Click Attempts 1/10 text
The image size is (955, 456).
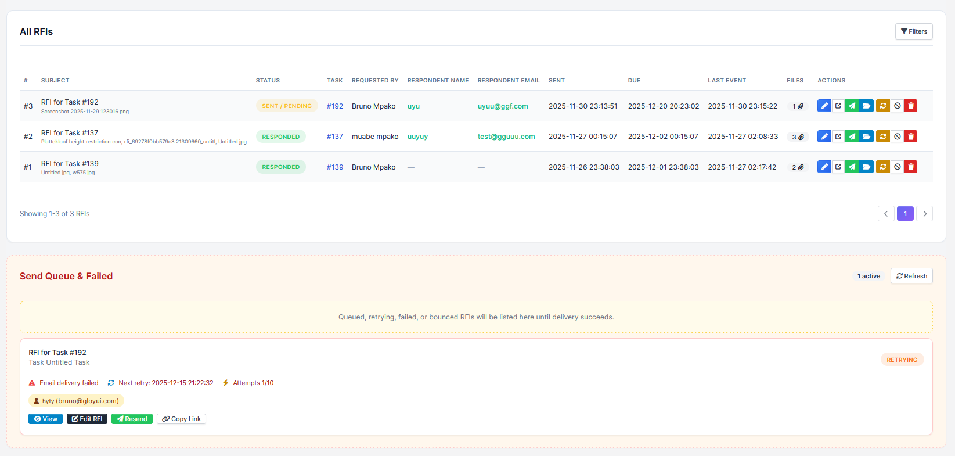point(253,383)
